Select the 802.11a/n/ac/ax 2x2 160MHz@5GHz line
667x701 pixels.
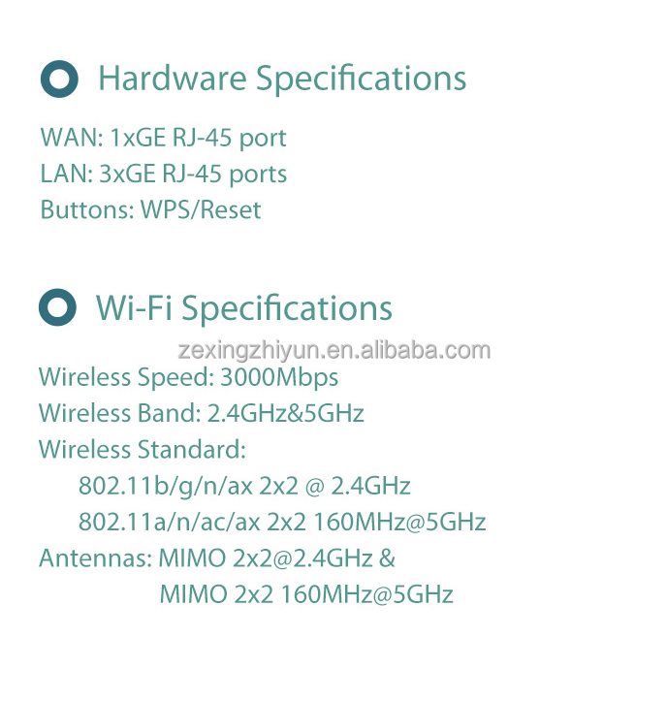pos(282,523)
